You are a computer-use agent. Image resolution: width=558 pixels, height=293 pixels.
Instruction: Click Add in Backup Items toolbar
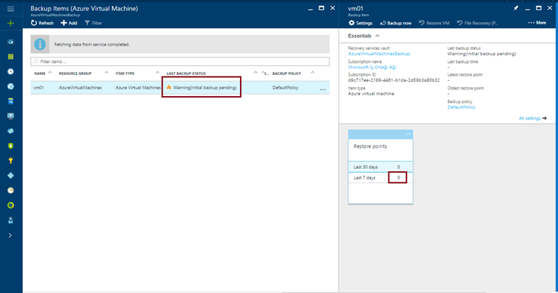pos(69,23)
